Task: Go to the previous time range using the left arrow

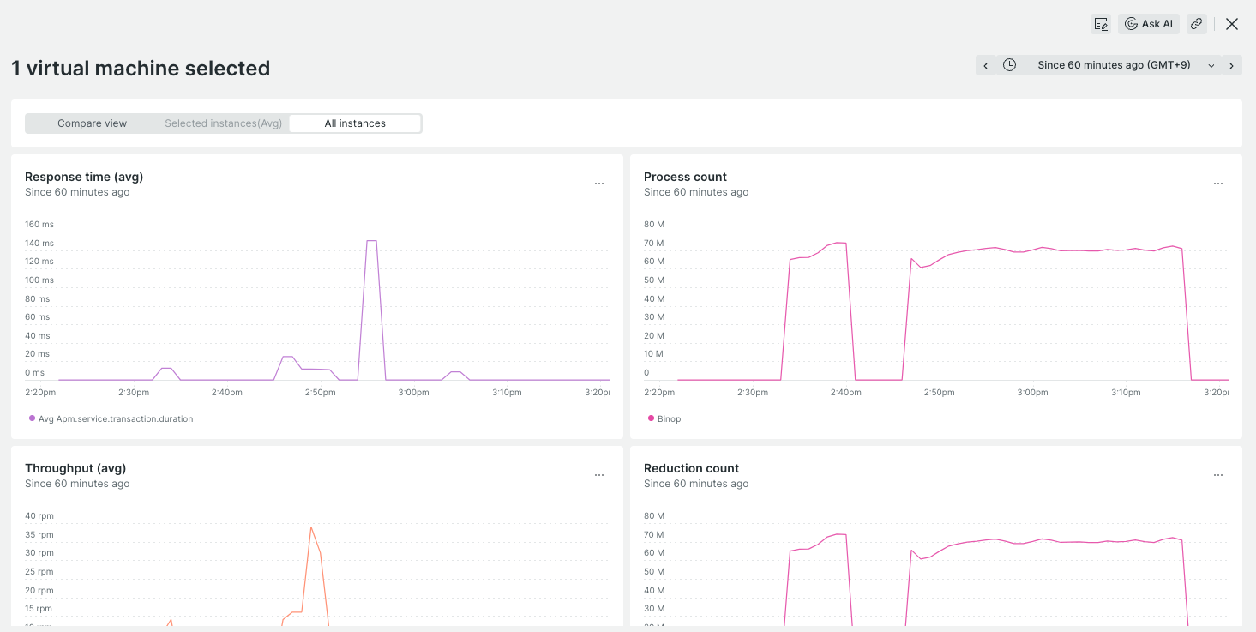Action: click(x=986, y=65)
